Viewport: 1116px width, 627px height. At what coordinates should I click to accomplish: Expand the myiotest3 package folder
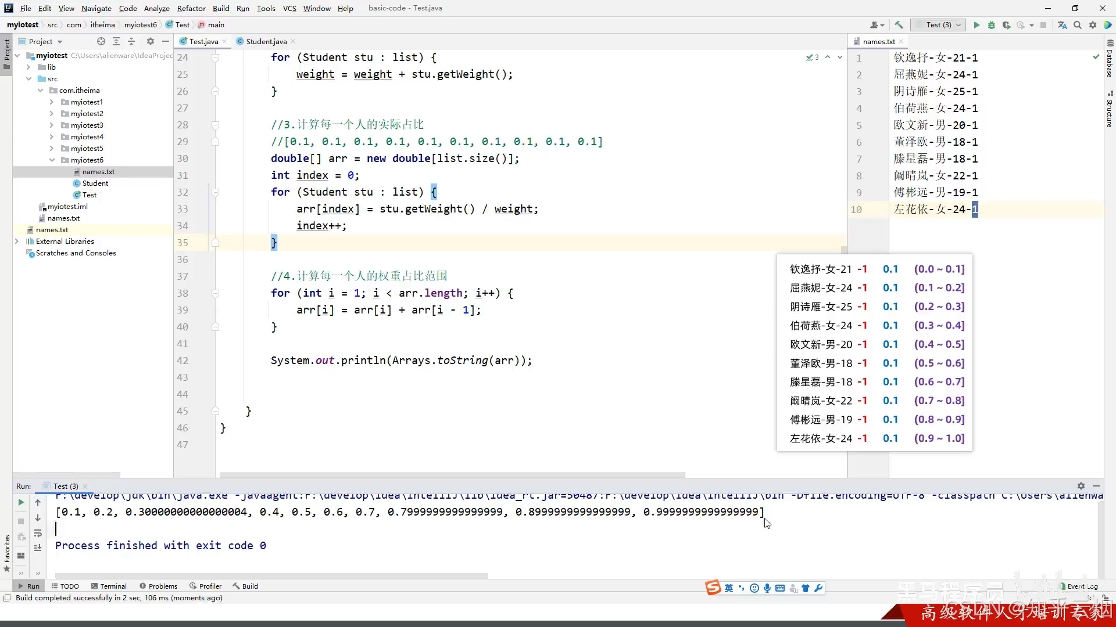pyautogui.click(x=52, y=125)
